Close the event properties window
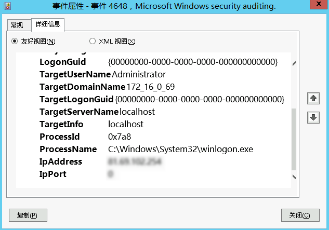 click(319, 4)
